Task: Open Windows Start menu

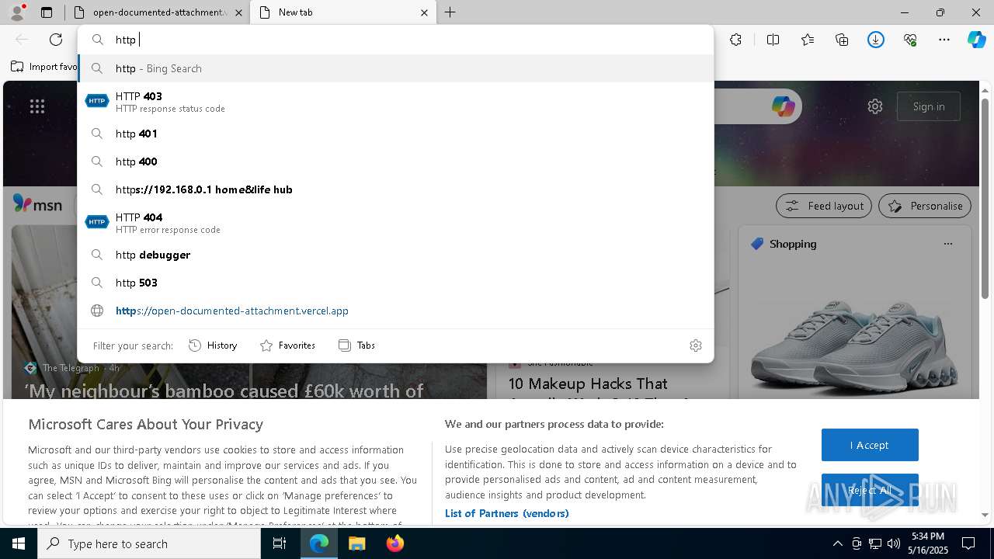Action: pyautogui.click(x=19, y=543)
